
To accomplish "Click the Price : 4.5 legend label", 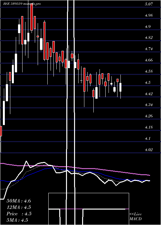I will pyautogui.click(x=19, y=214).
